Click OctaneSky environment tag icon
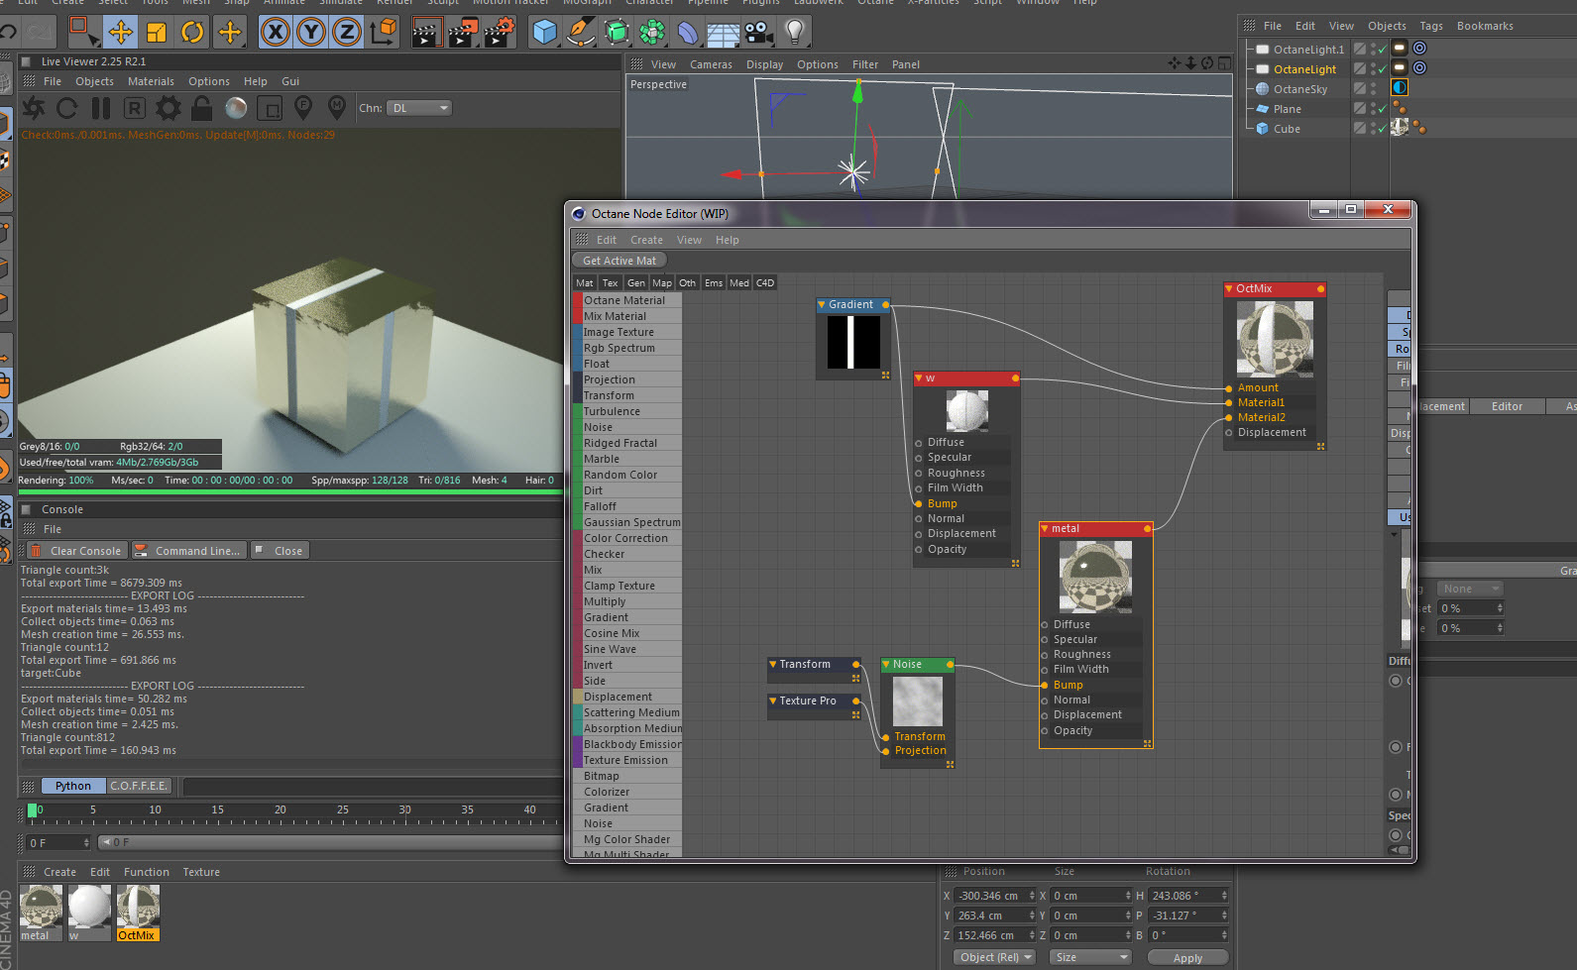Viewport: 1577px width, 970px height. pyautogui.click(x=1400, y=88)
